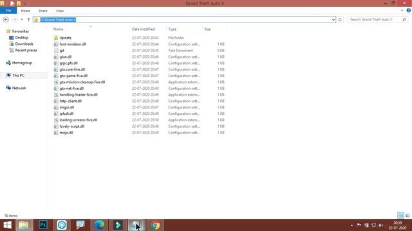Screen dimensions: 412x231
Task: Go up one folder level
Action: coord(28,20)
